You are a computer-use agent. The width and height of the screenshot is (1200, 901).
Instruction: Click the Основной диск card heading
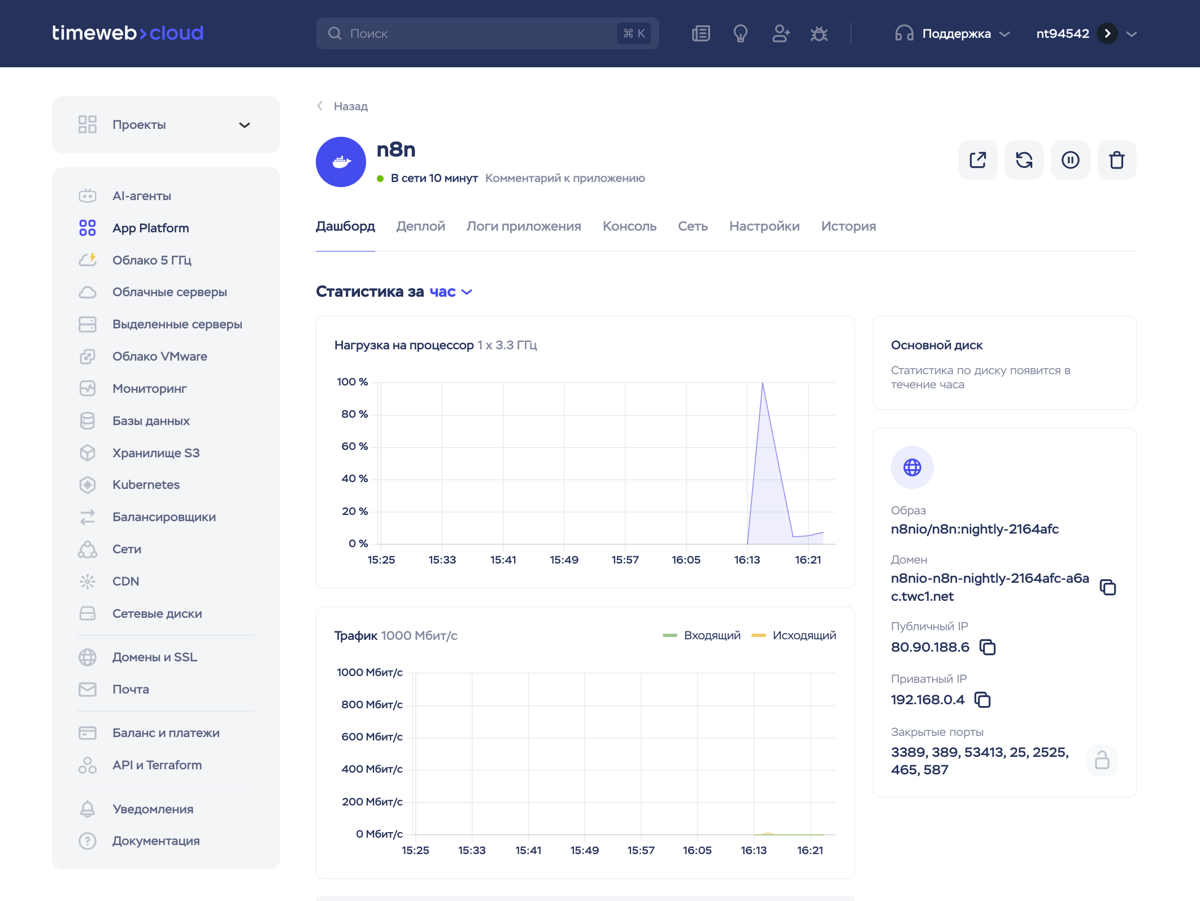(937, 345)
